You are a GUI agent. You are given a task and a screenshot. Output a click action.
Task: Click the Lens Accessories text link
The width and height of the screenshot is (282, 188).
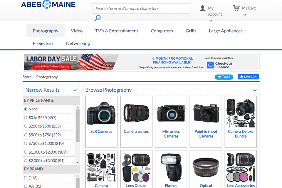point(241,186)
